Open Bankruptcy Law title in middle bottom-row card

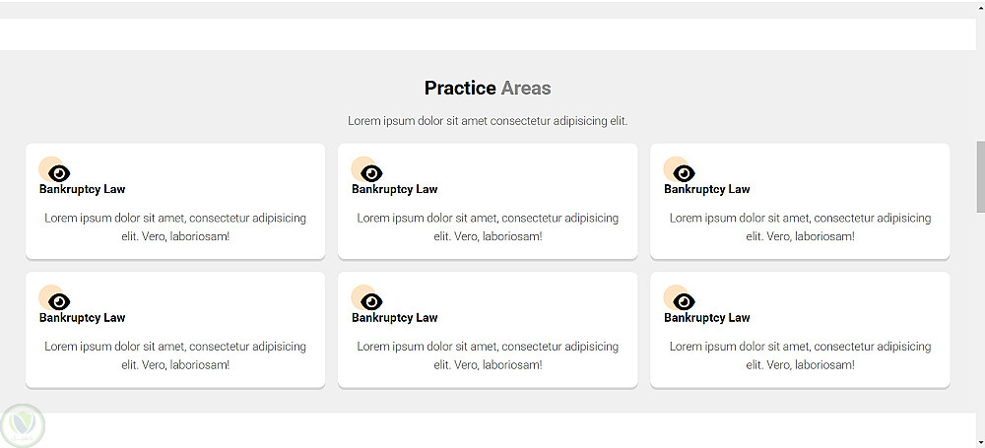[395, 318]
